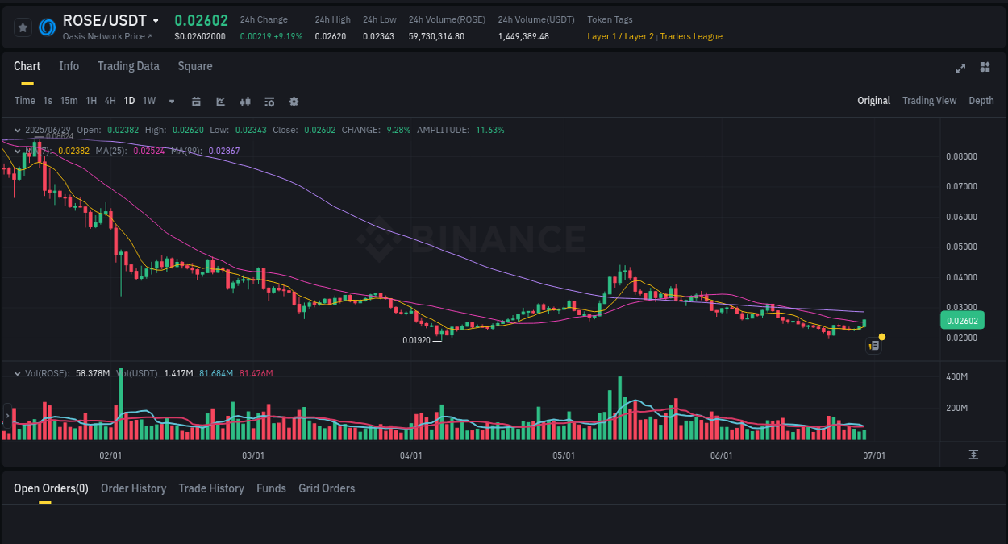Switch to the Chart tab
The image size is (1008, 544).
click(x=27, y=66)
